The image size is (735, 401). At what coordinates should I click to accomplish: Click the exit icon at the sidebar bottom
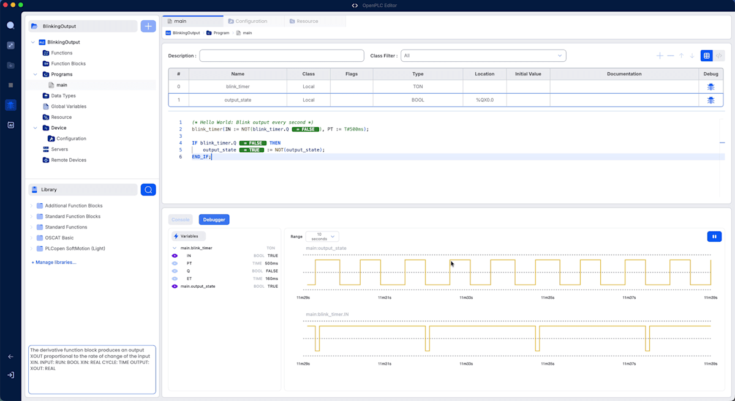(10, 375)
